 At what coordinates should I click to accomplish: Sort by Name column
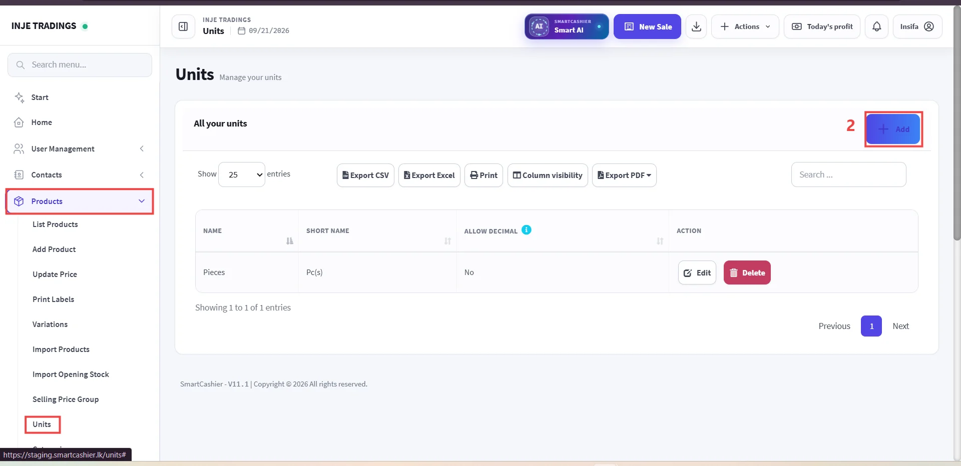(289, 241)
